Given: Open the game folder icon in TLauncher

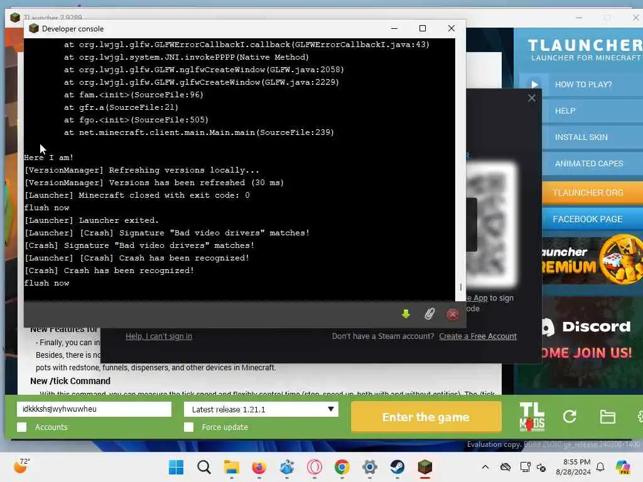Looking at the screenshot, I should pos(607,417).
